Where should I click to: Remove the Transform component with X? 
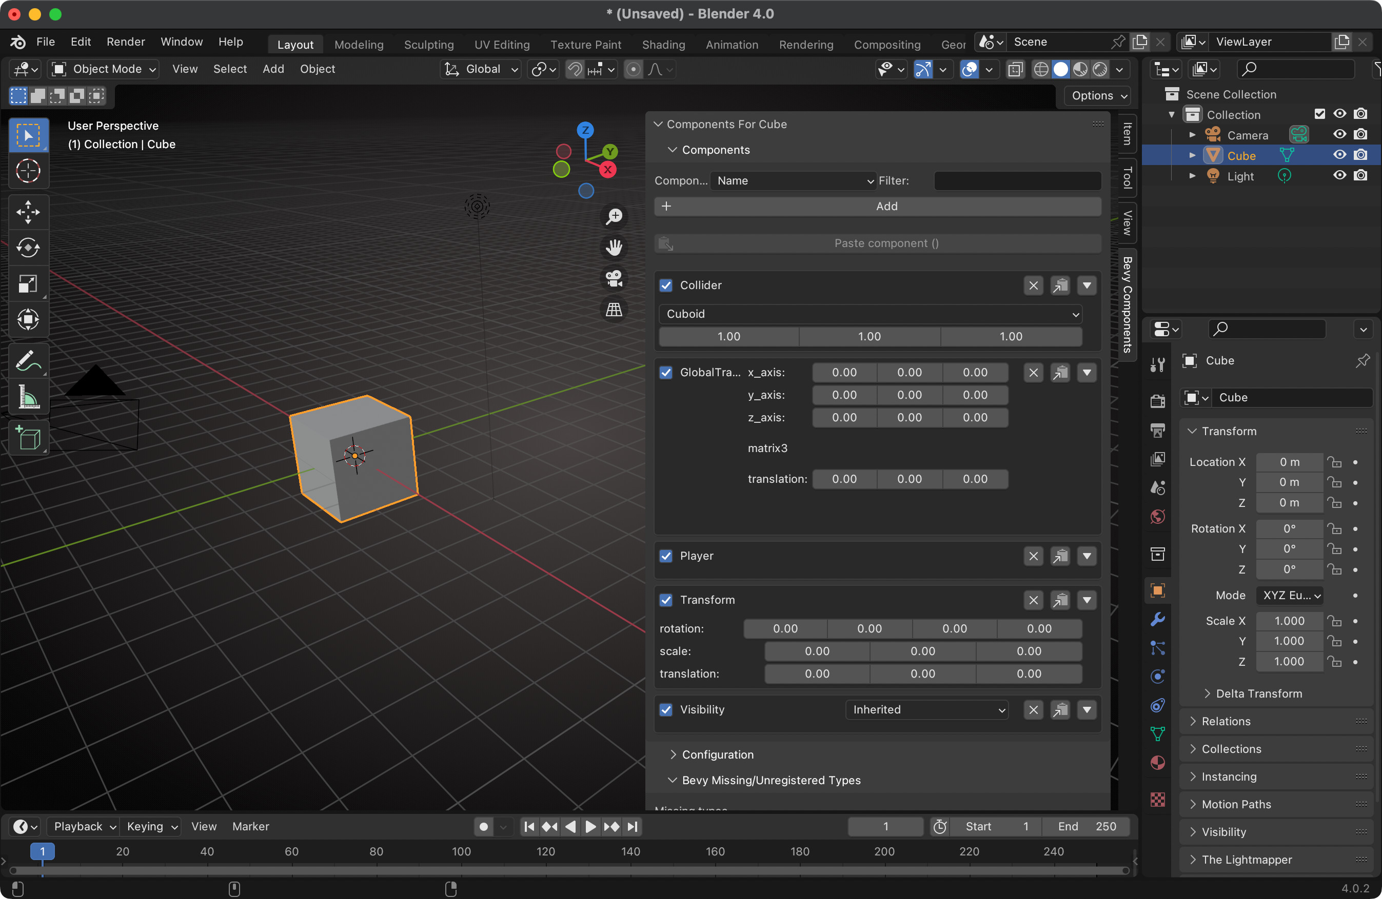tap(1033, 600)
